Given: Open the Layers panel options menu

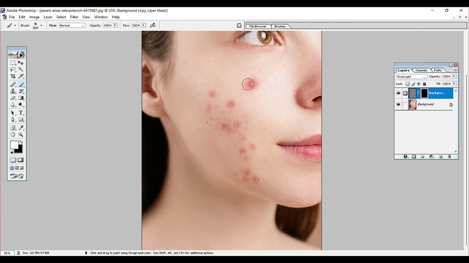Looking at the screenshot, I should coord(455,70).
